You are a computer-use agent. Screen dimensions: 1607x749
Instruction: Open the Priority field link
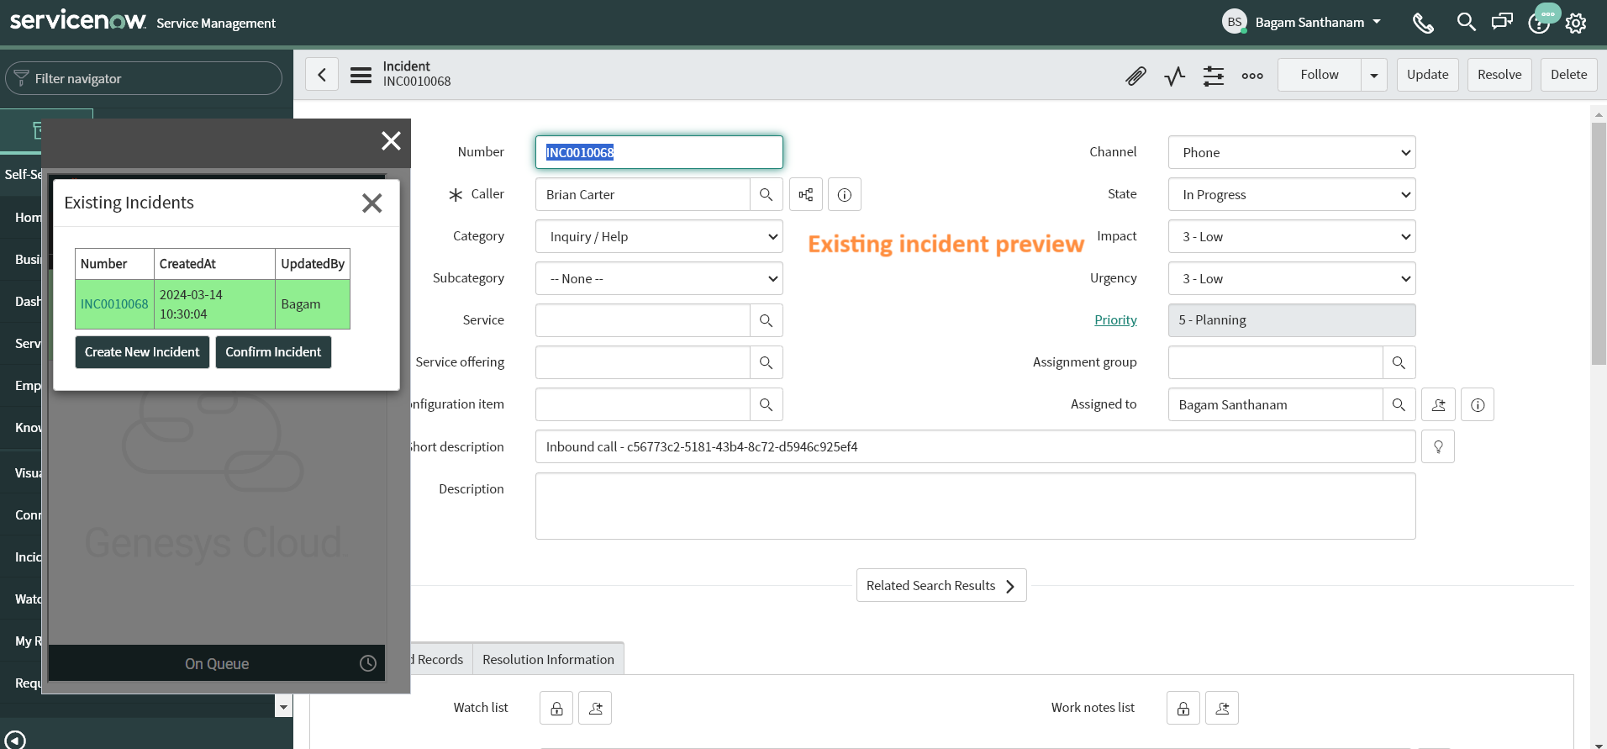(1115, 319)
